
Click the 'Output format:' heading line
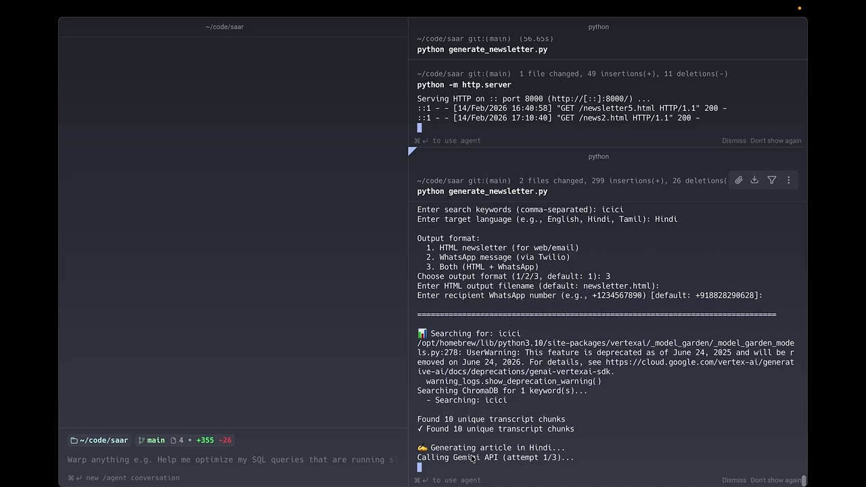[449, 238]
